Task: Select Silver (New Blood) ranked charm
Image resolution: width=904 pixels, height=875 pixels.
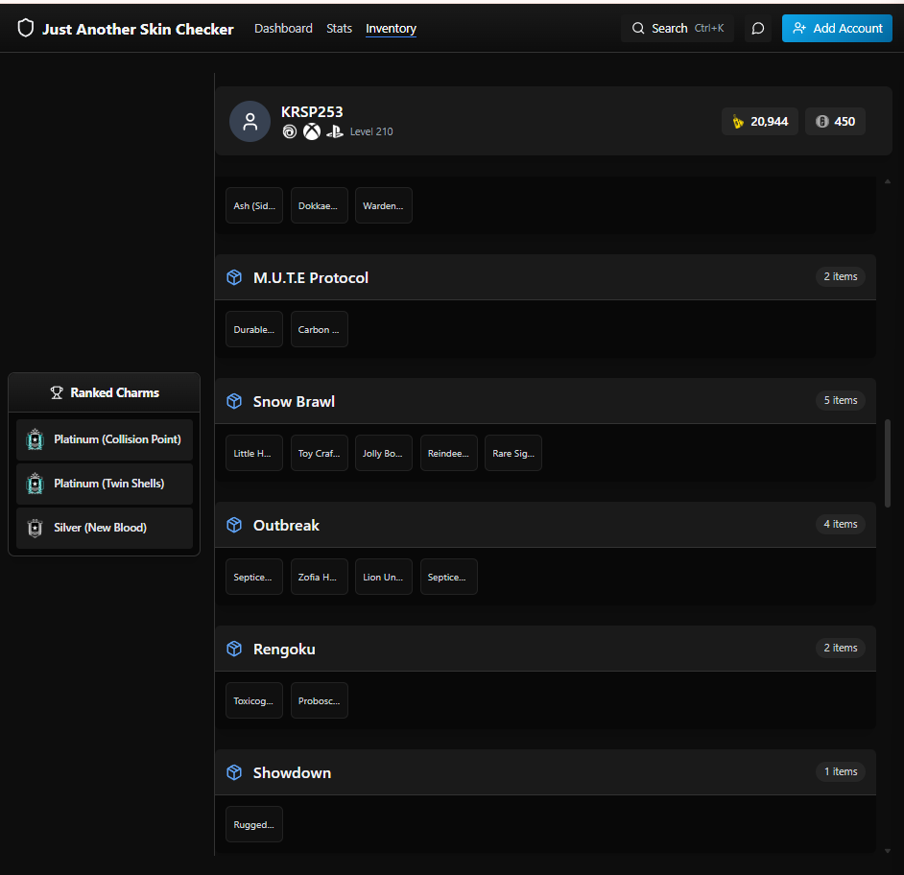Action: (105, 528)
